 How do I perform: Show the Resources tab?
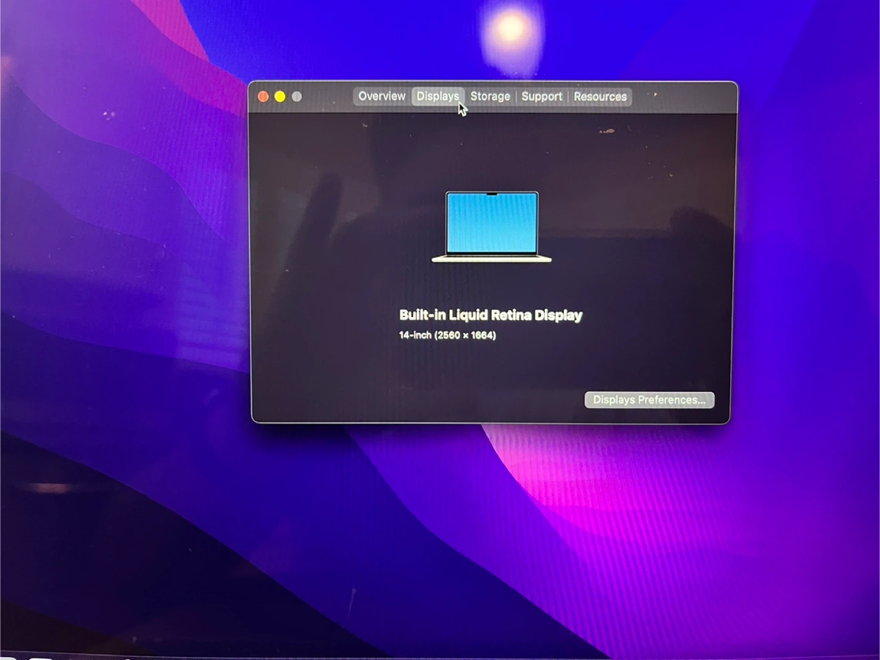coord(599,97)
